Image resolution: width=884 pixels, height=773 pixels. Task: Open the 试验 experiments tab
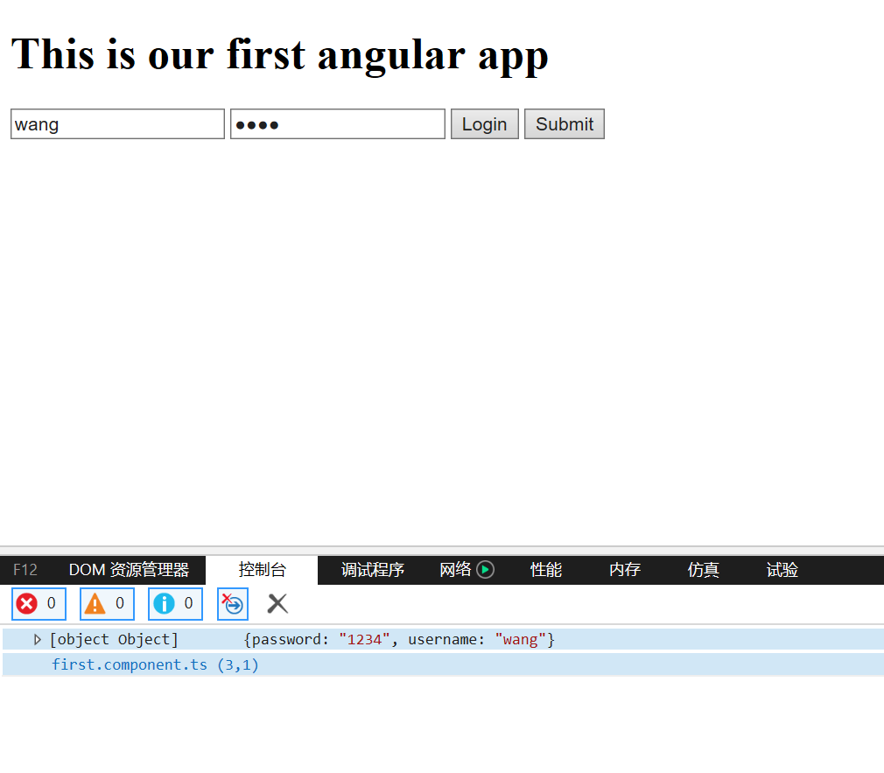[781, 569]
